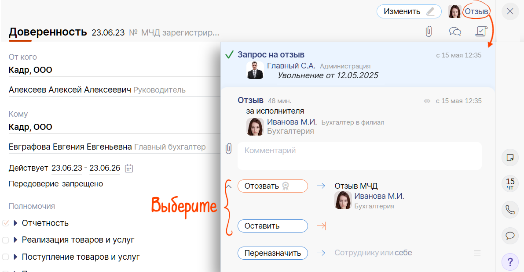Check the Поступление товаров и услуг checkbox
This screenshot has width=524, height=272.
click(x=6, y=257)
